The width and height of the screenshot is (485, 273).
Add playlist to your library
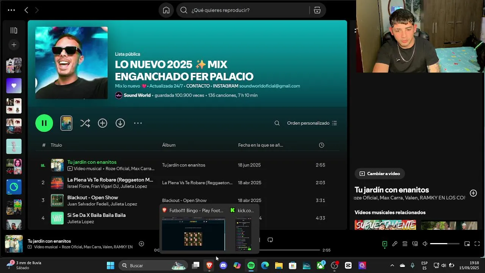(x=102, y=123)
